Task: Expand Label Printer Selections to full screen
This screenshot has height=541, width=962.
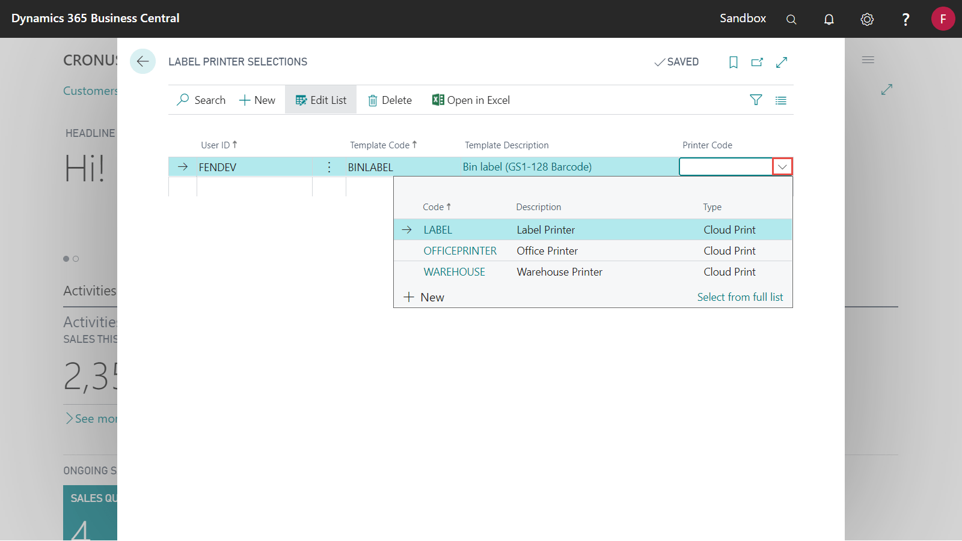Action: click(x=782, y=62)
